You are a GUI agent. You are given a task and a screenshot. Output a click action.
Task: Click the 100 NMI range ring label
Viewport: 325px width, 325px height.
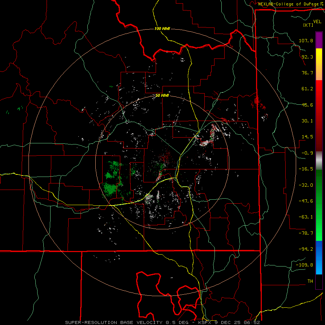click(x=162, y=29)
